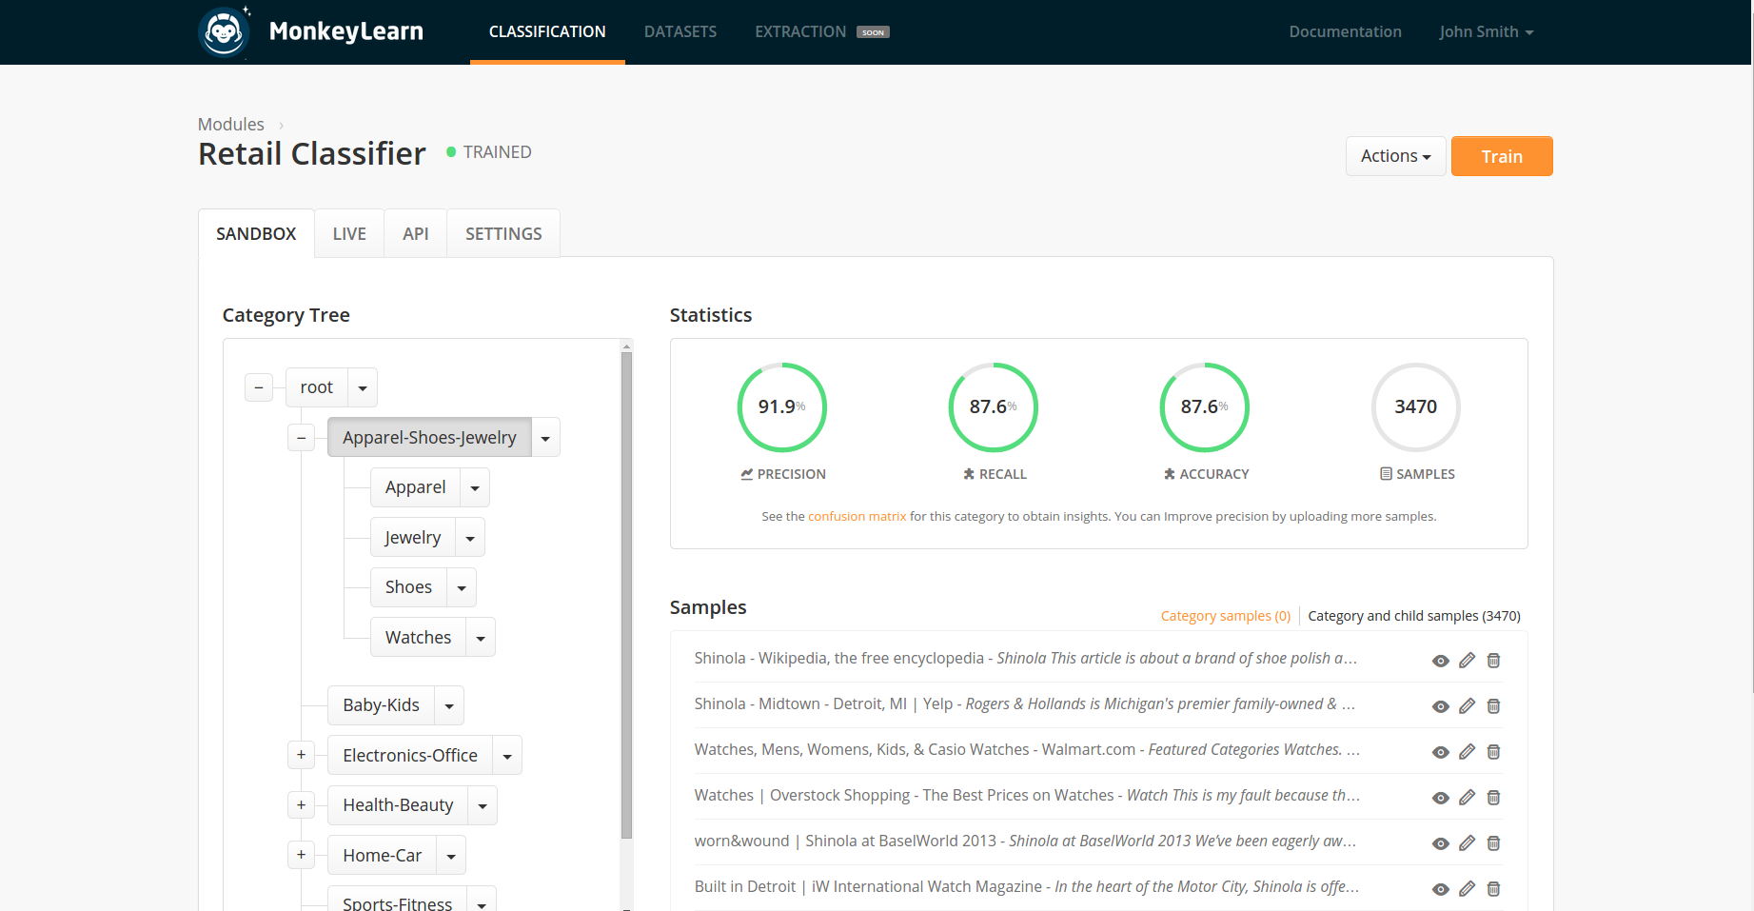Switch to the Sandbox tab
1754x911 pixels.
tap(256, 233)
